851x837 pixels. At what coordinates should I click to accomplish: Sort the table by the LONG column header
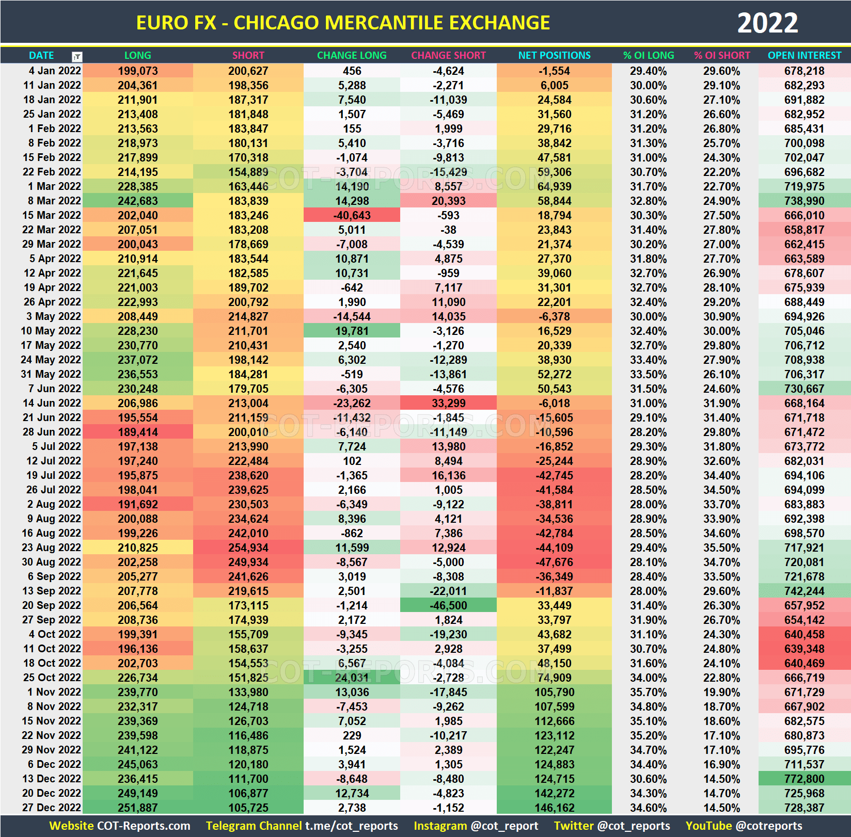click(137, 55)
